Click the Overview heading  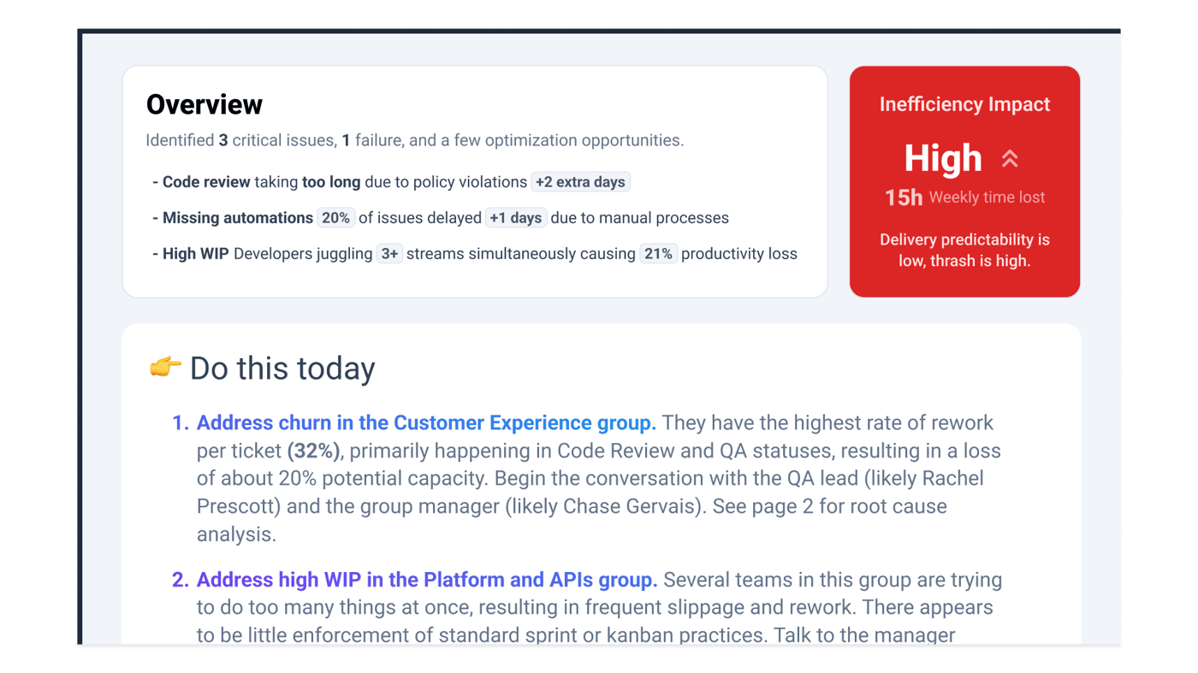point(205,104)
